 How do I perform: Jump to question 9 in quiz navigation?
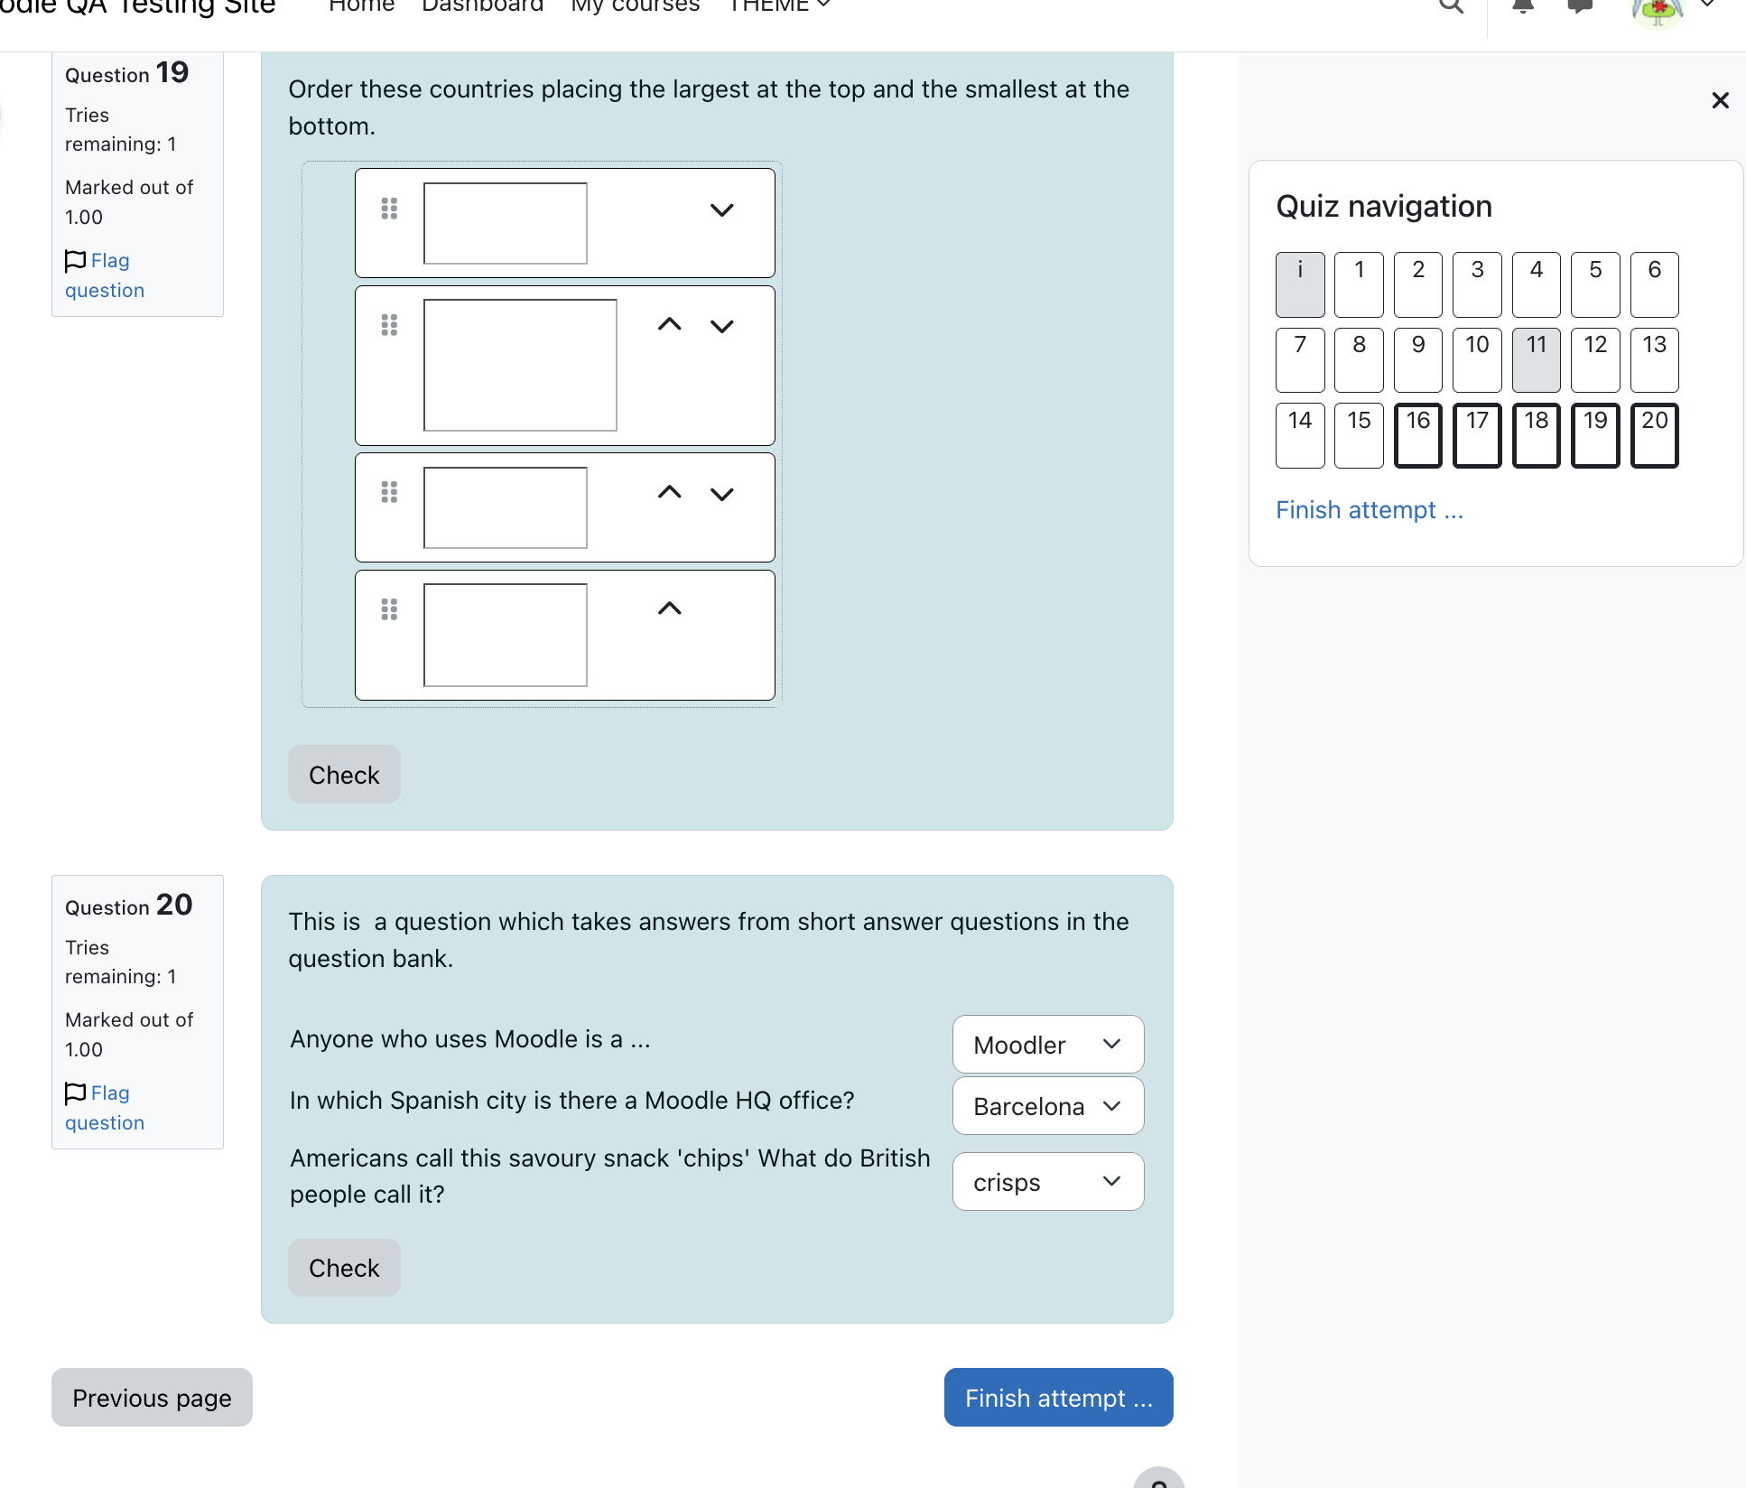click(1418, 360)
